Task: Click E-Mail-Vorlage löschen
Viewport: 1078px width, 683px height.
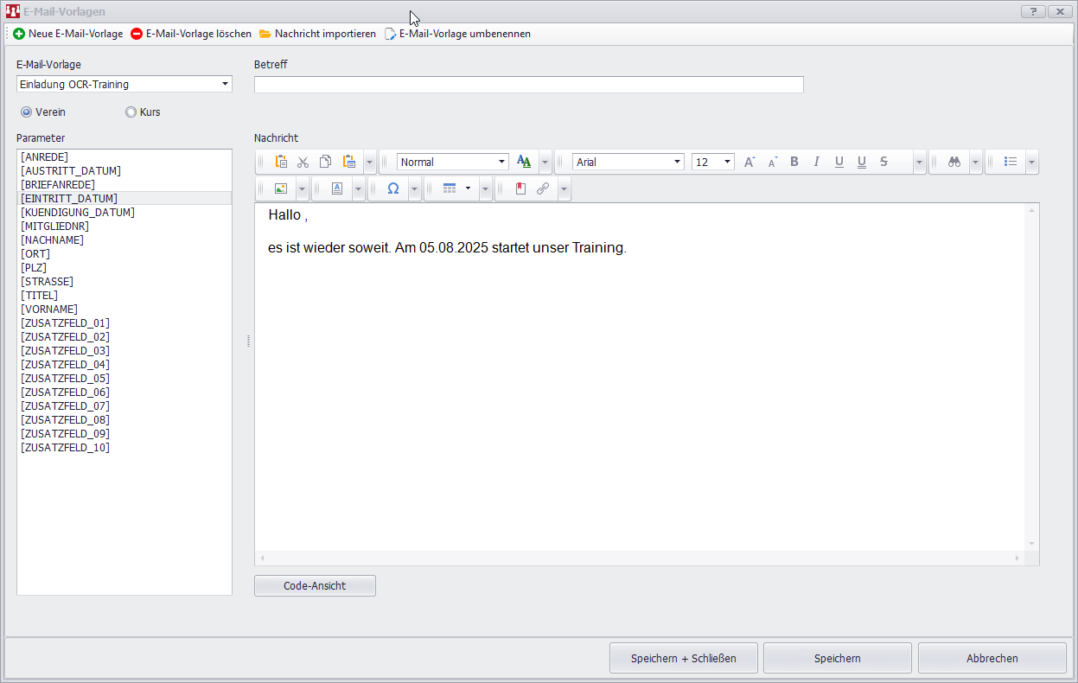Action: click(x=191, y=34)
